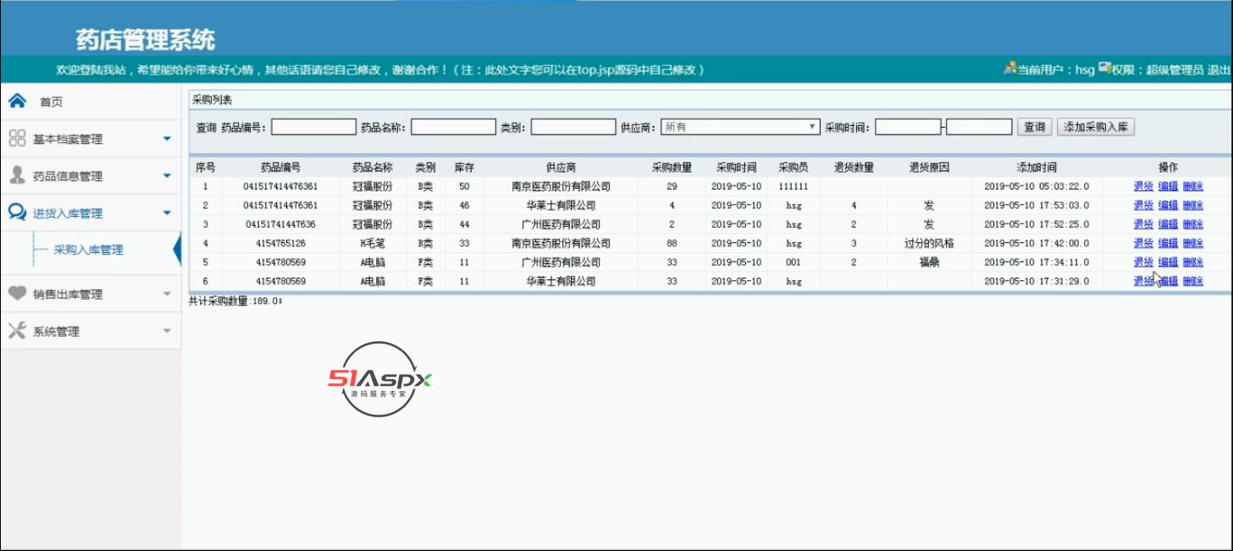Open the 供应商 dropdown showing 所有
The height and width of the screenshot is (551, 1233).
(x=740, y=127)
